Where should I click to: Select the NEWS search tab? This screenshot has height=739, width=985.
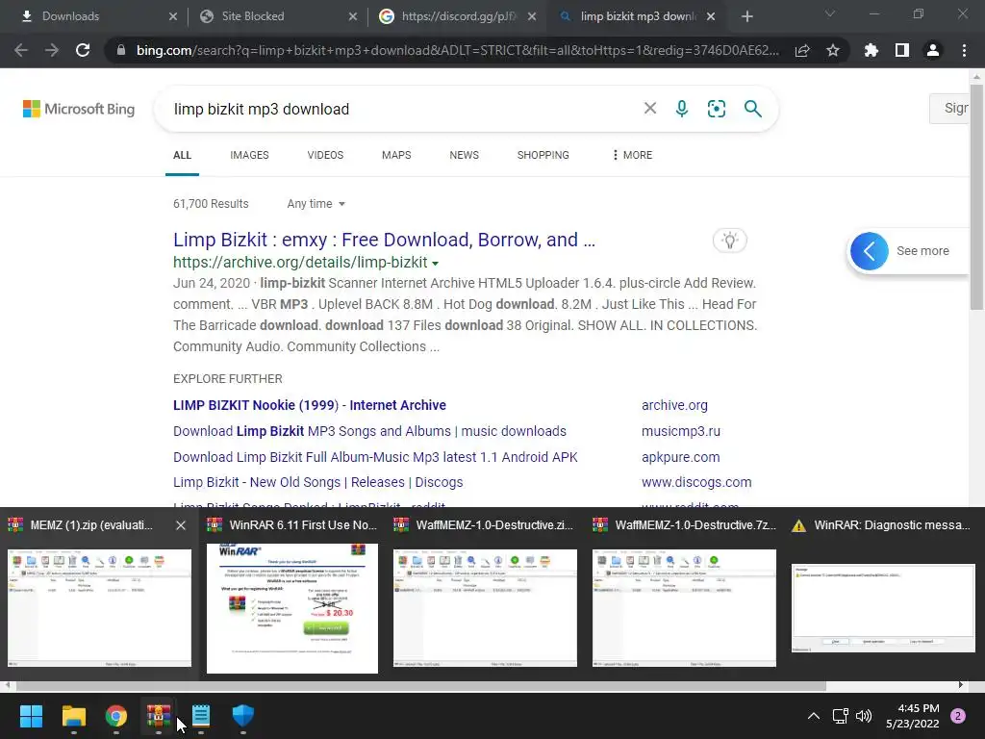coord(465,155)
